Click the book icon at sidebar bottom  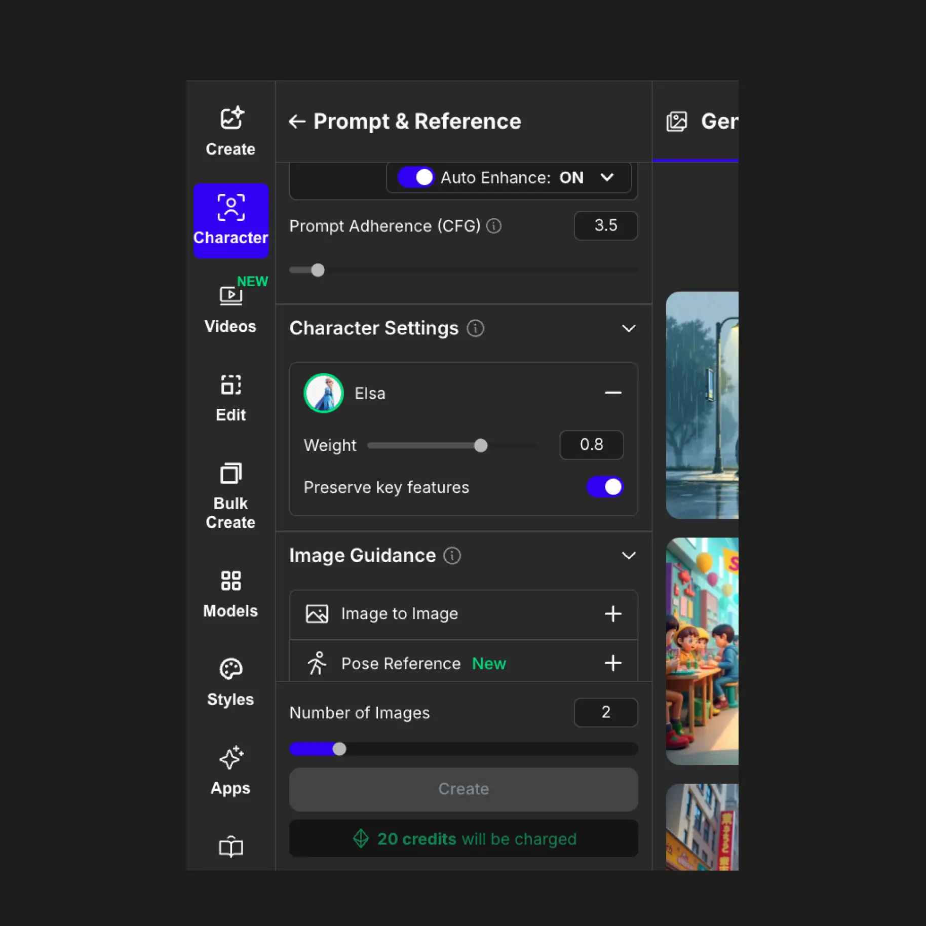[230, 846]
